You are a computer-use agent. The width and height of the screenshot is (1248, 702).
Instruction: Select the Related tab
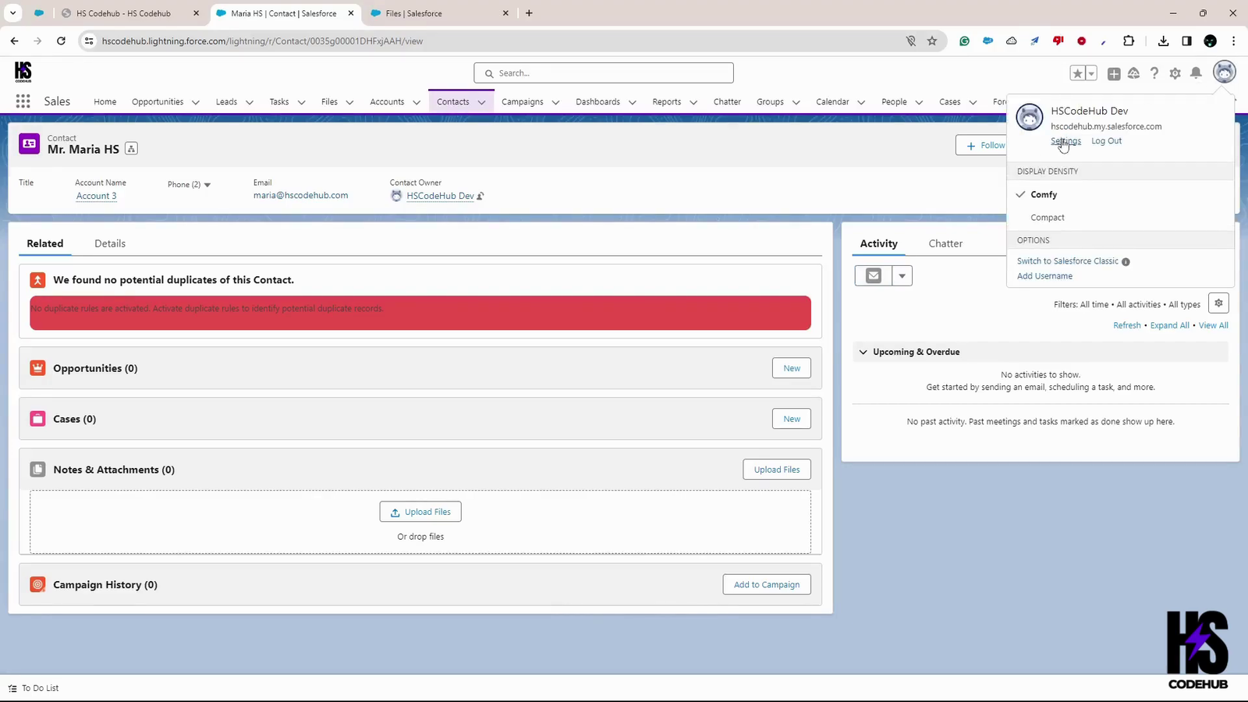click(45, 243)
